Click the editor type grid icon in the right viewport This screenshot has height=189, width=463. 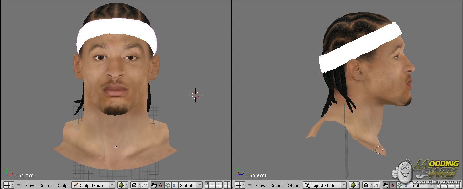click(x=238, y=185)
